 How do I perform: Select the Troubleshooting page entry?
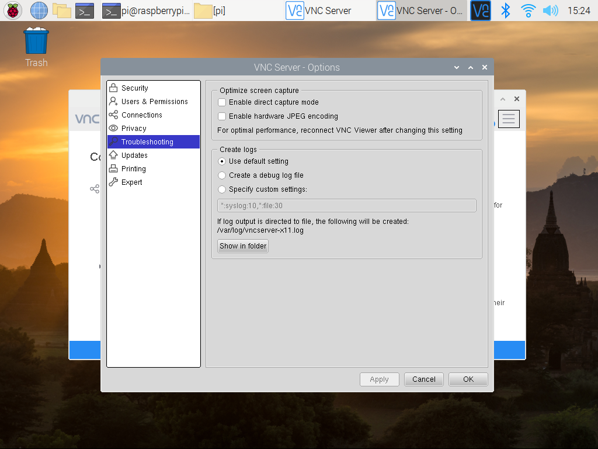coord(154,141)
